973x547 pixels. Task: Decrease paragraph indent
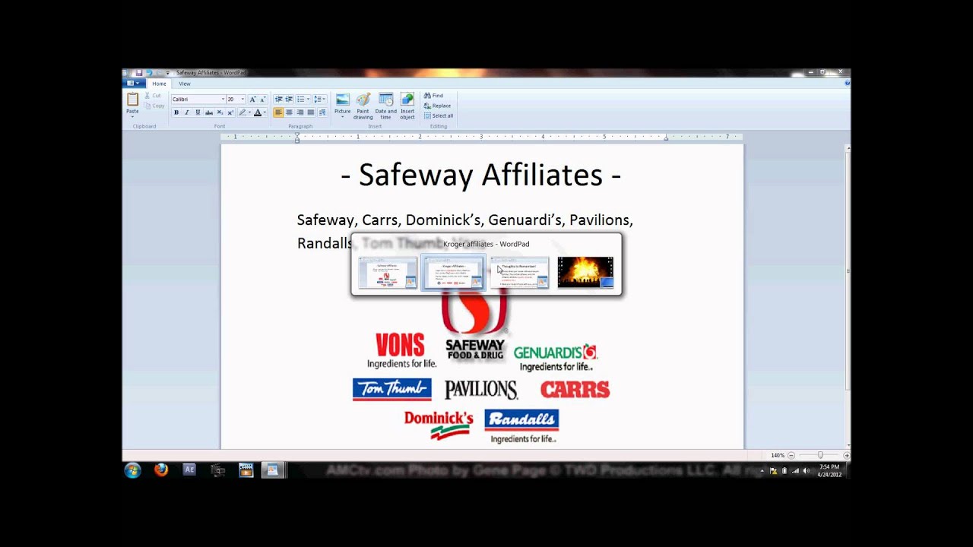click(x=278, y=100)
